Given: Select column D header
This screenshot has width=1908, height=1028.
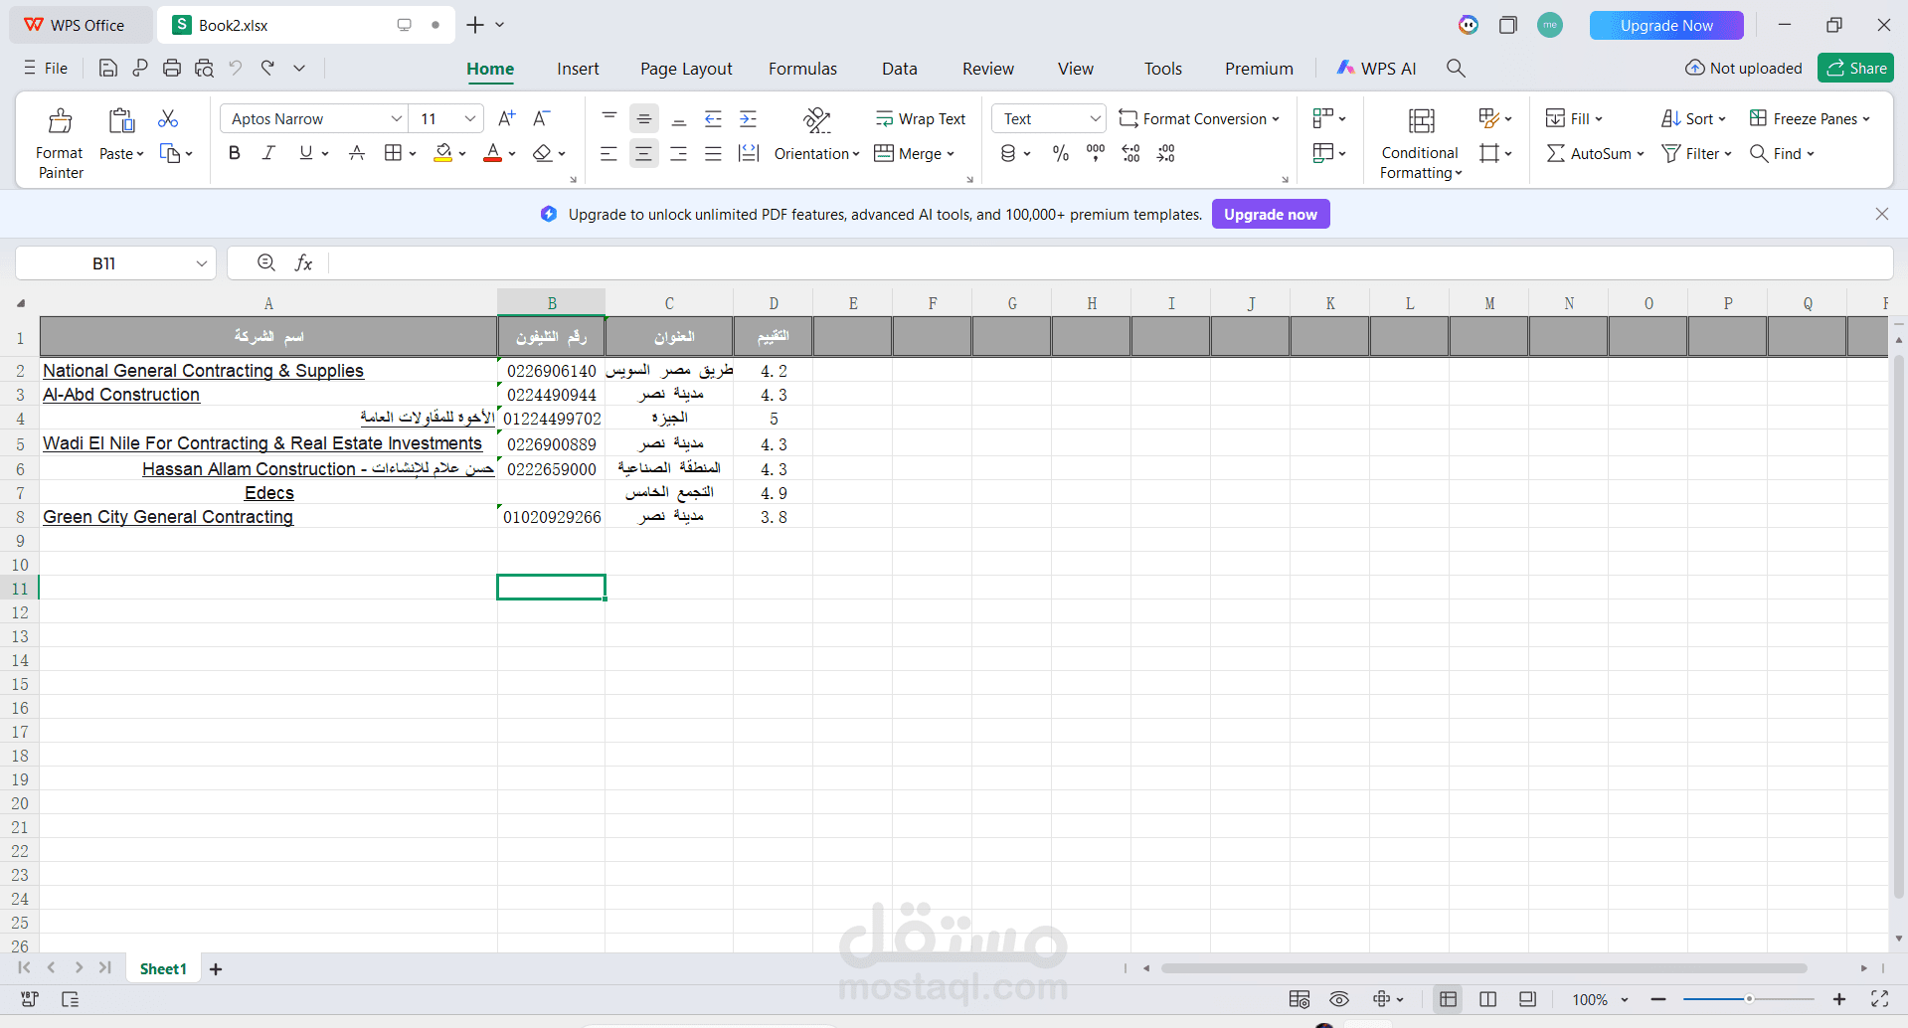Looking at the screenshot, I should click(774, 303).
